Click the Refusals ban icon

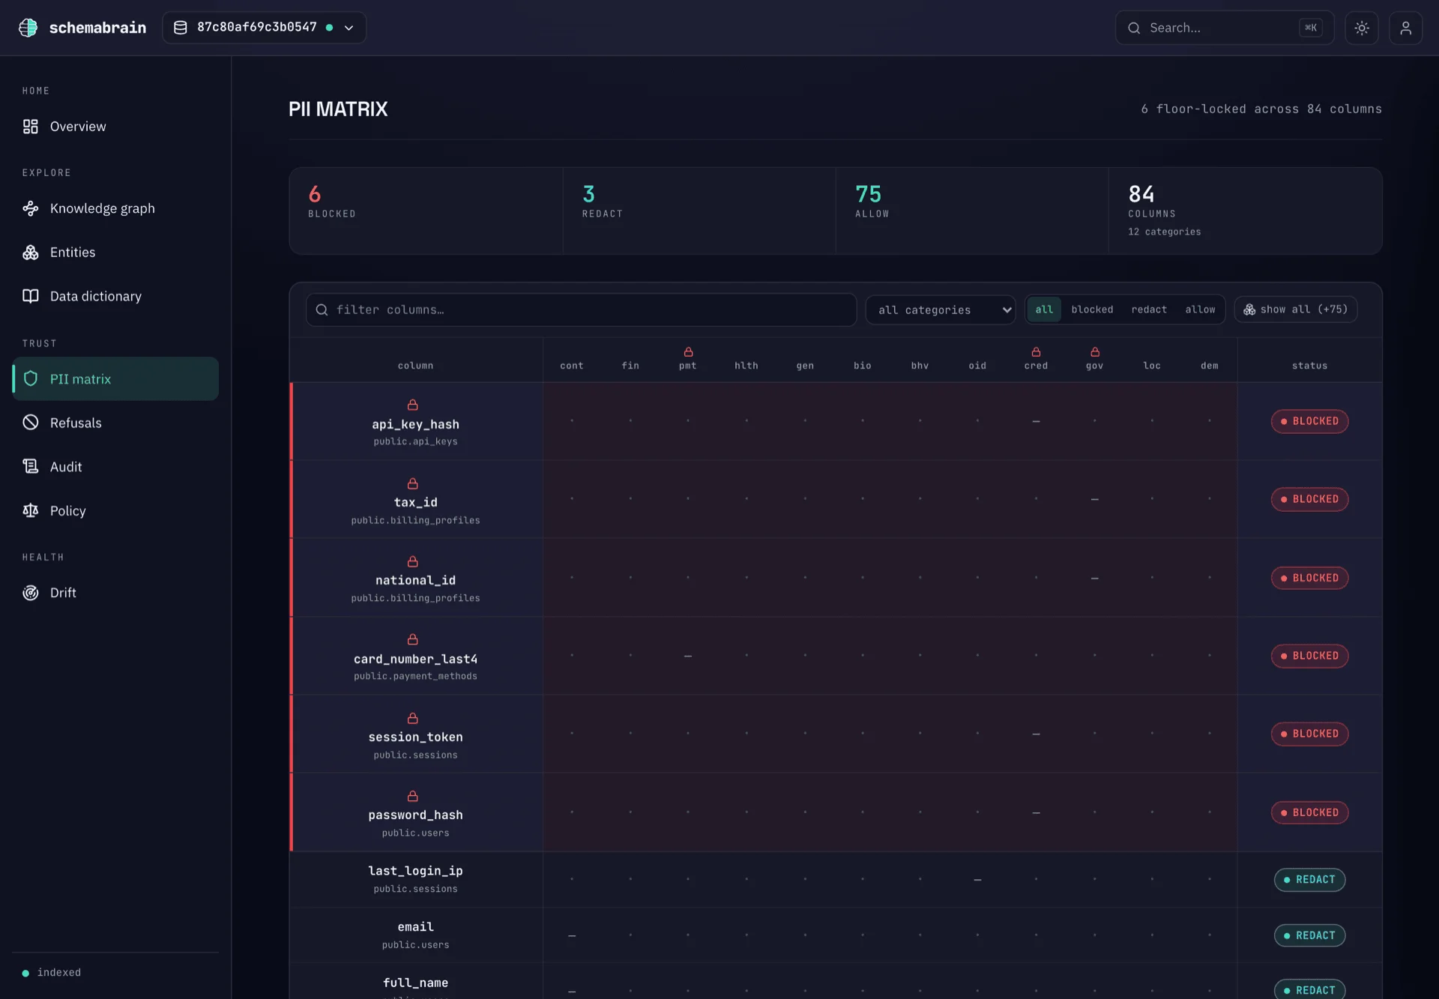pos(31,423)
